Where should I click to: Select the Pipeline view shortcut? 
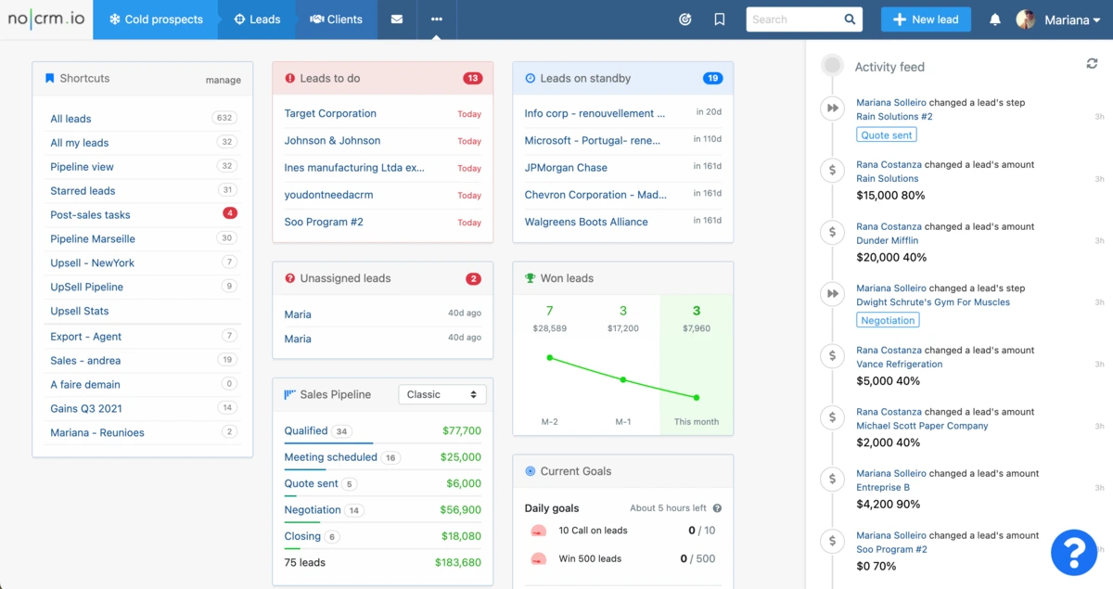point(82,167)
